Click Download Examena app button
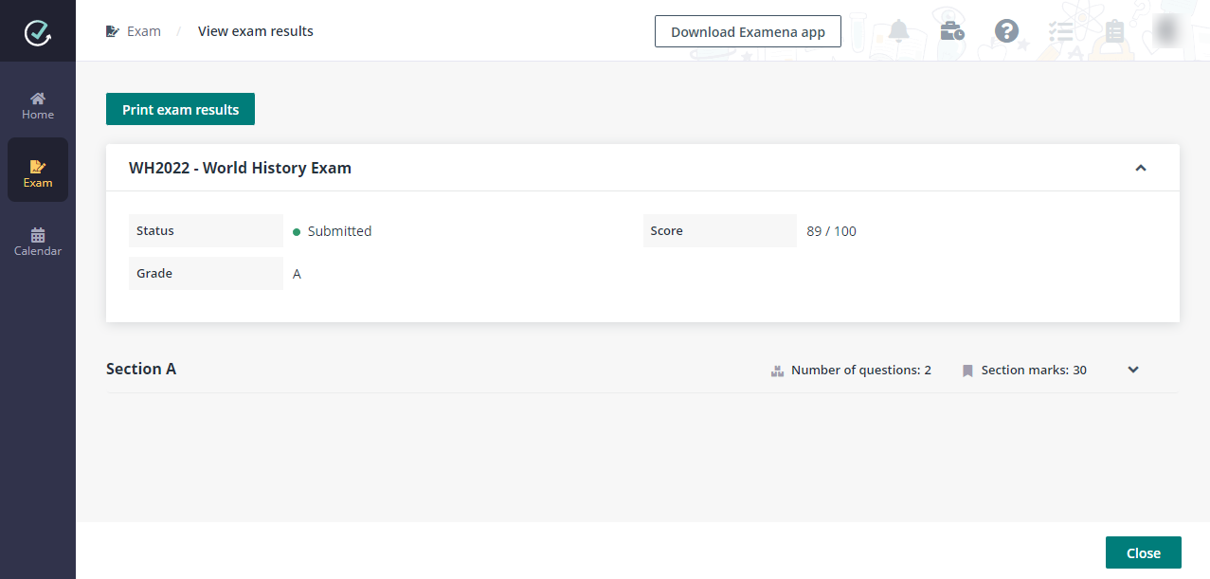The width and height of the screenshot is (1210, 579). (x=748, y=31)
